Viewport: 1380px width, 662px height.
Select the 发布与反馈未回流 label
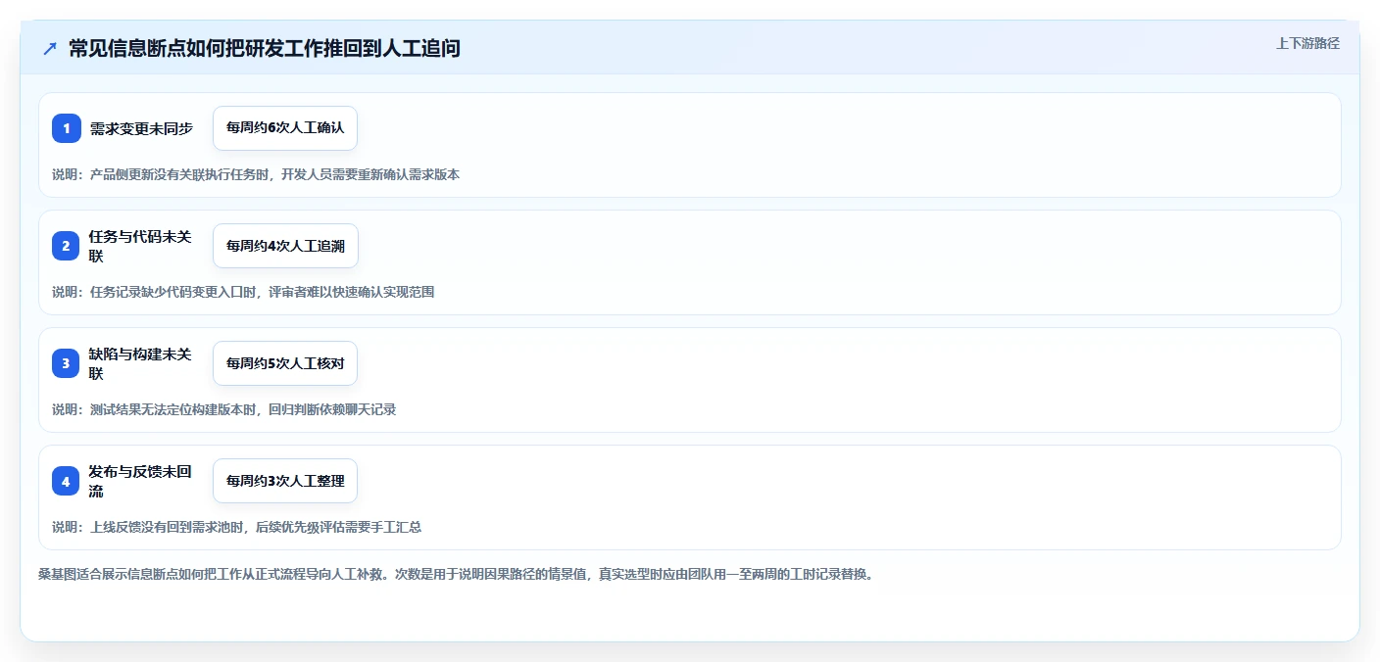coord(141,481)
